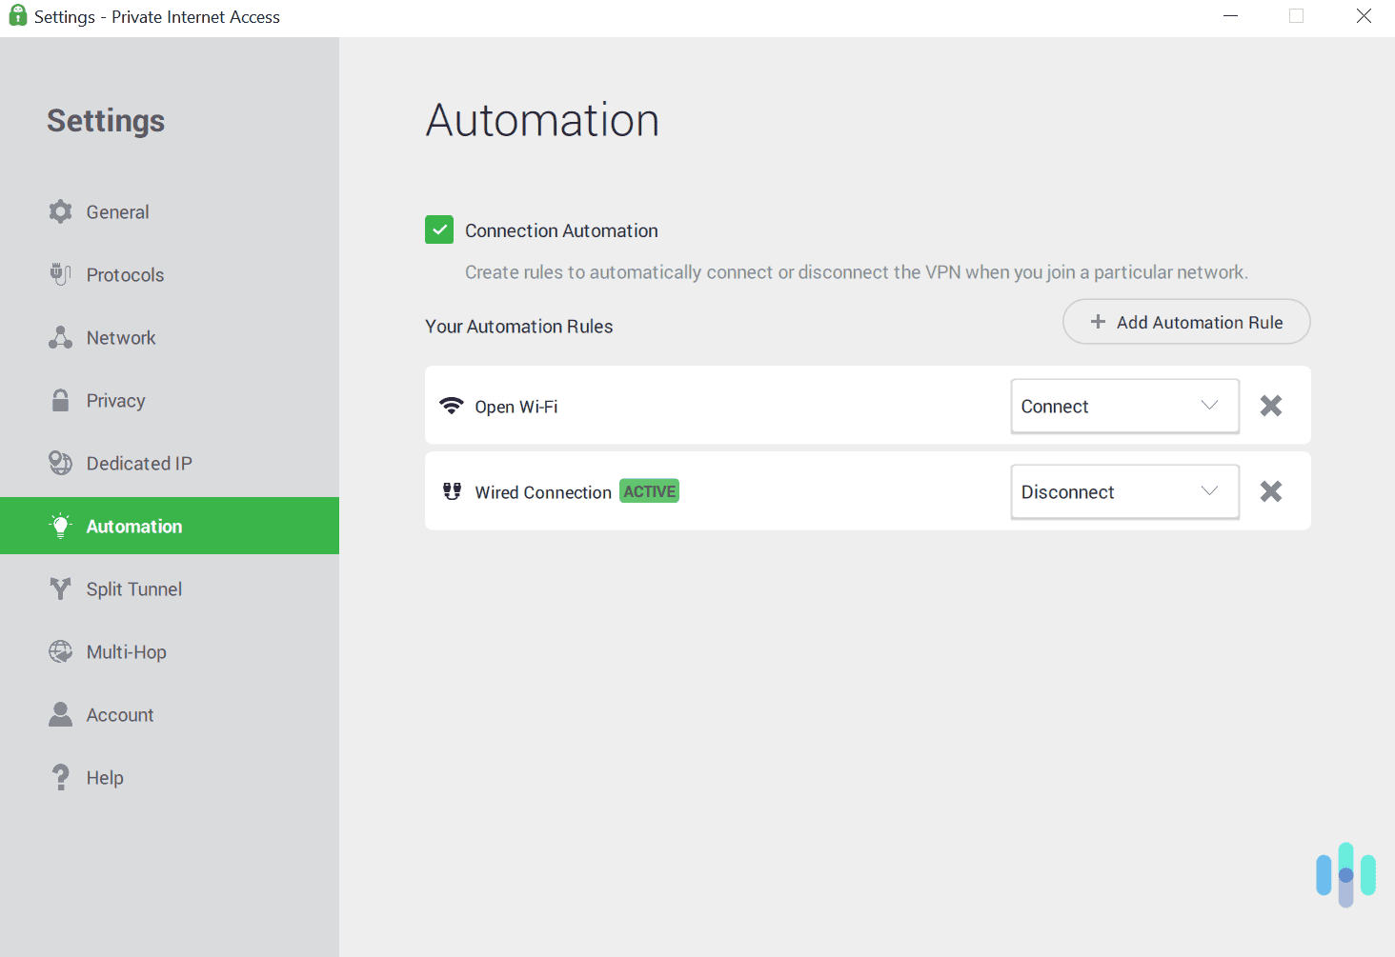Screen dimensions: 1395x957
Task: Delete the Wired Connection rule
Action: pyautogui.click(x=1270, y=491)
